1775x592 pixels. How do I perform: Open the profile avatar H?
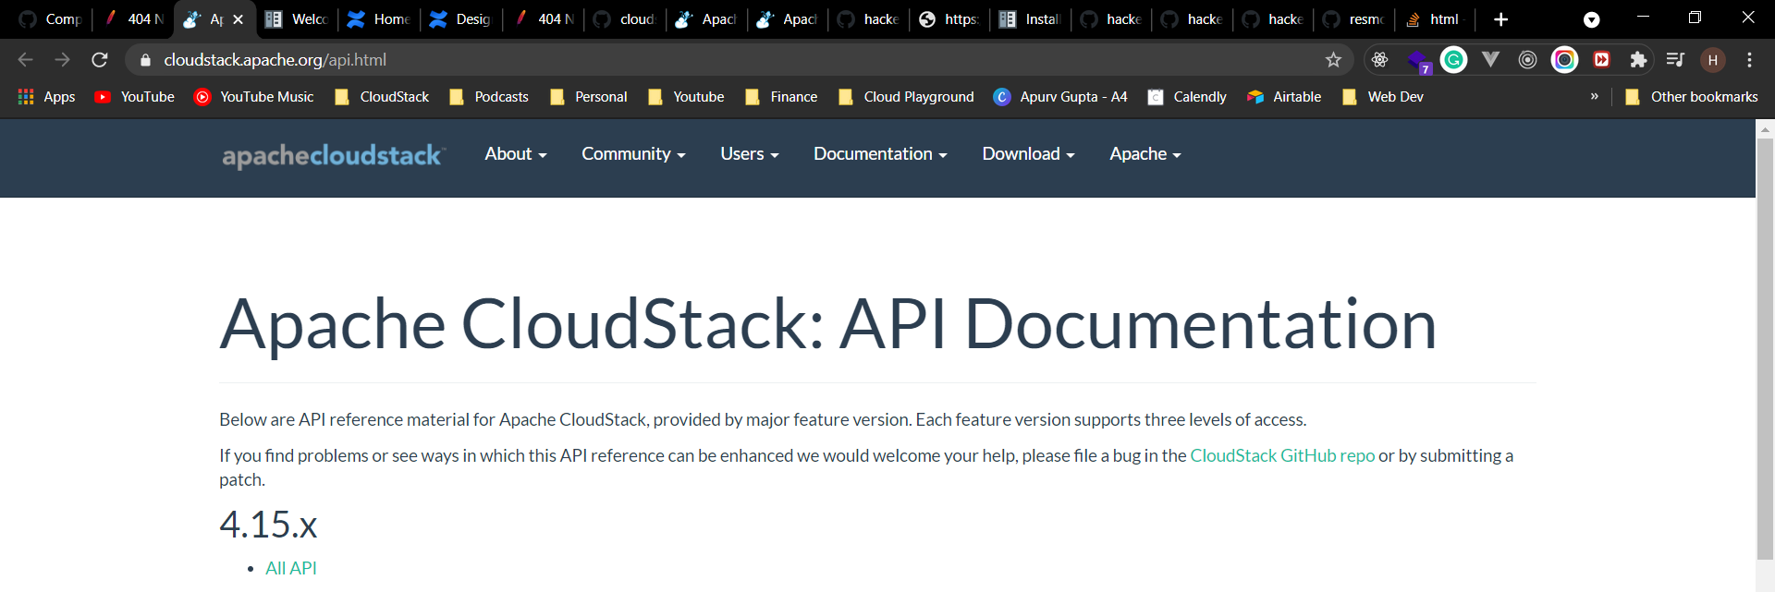pyautogui.click(x=1712, y=60)
